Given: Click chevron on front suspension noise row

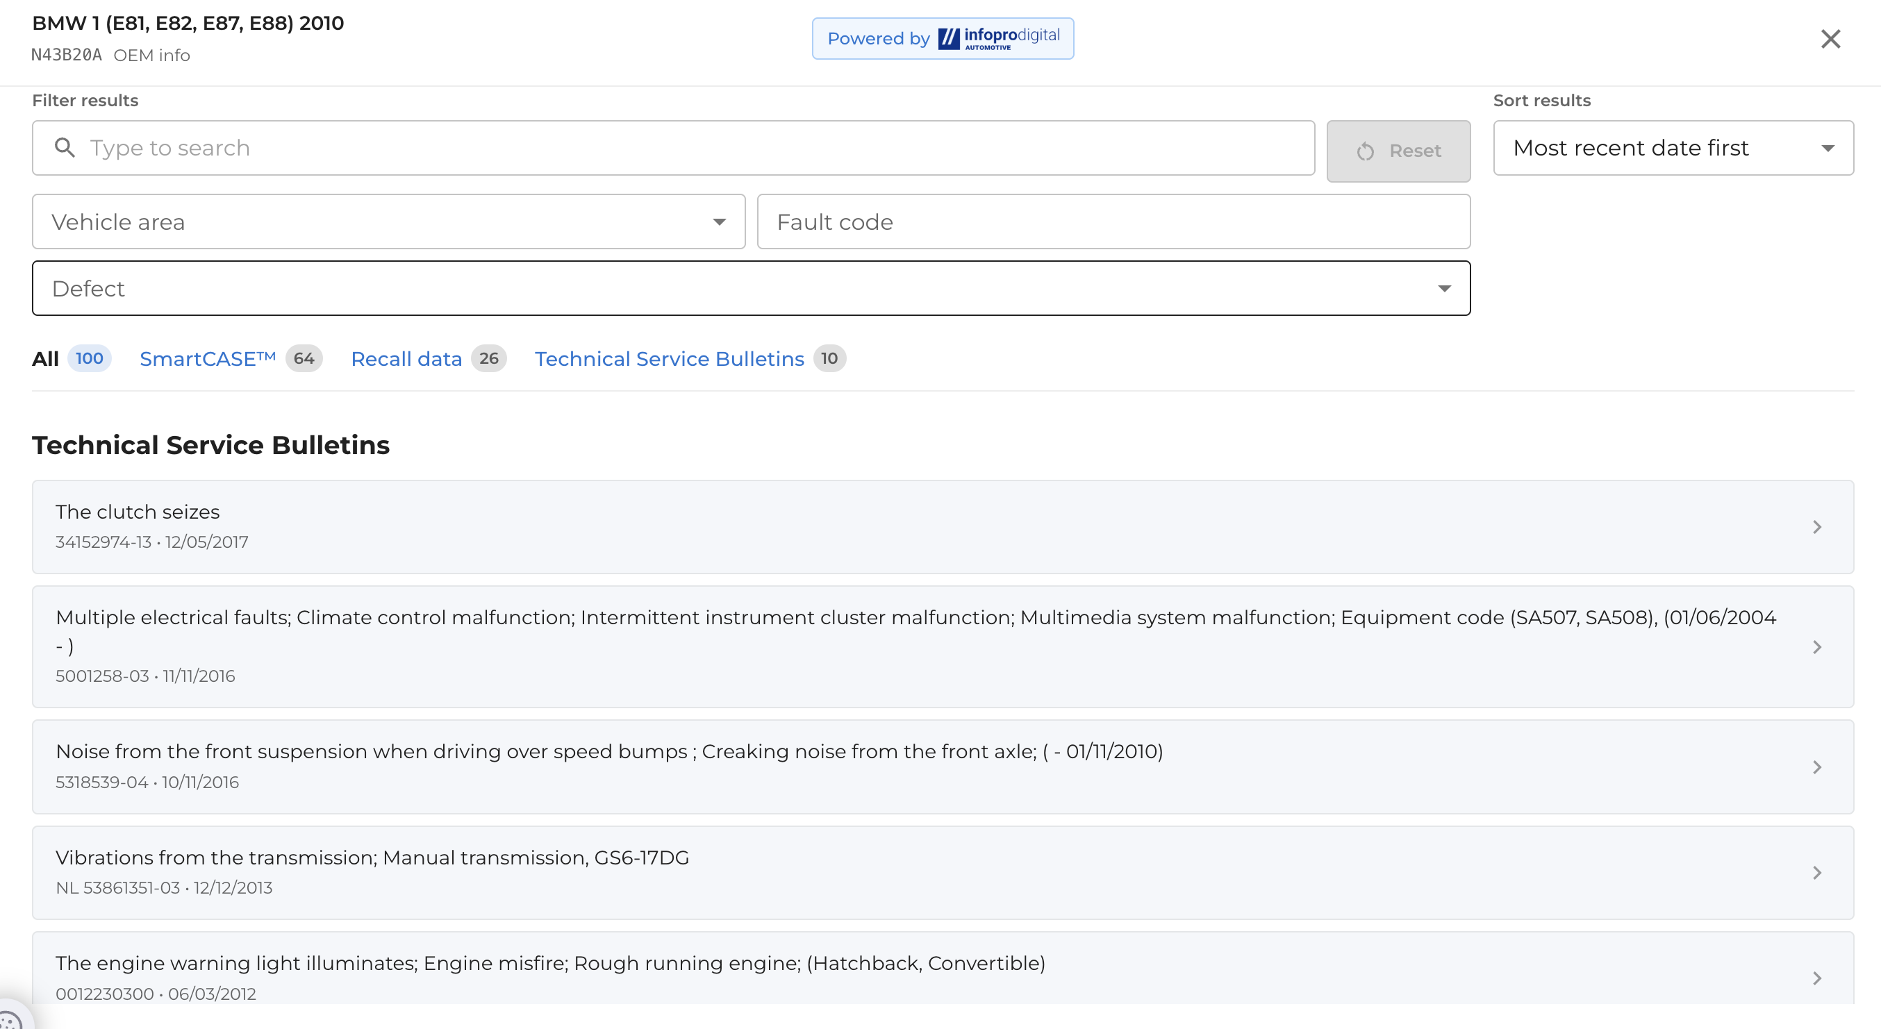Looking at the screenshot, I should pos(1816,767).
